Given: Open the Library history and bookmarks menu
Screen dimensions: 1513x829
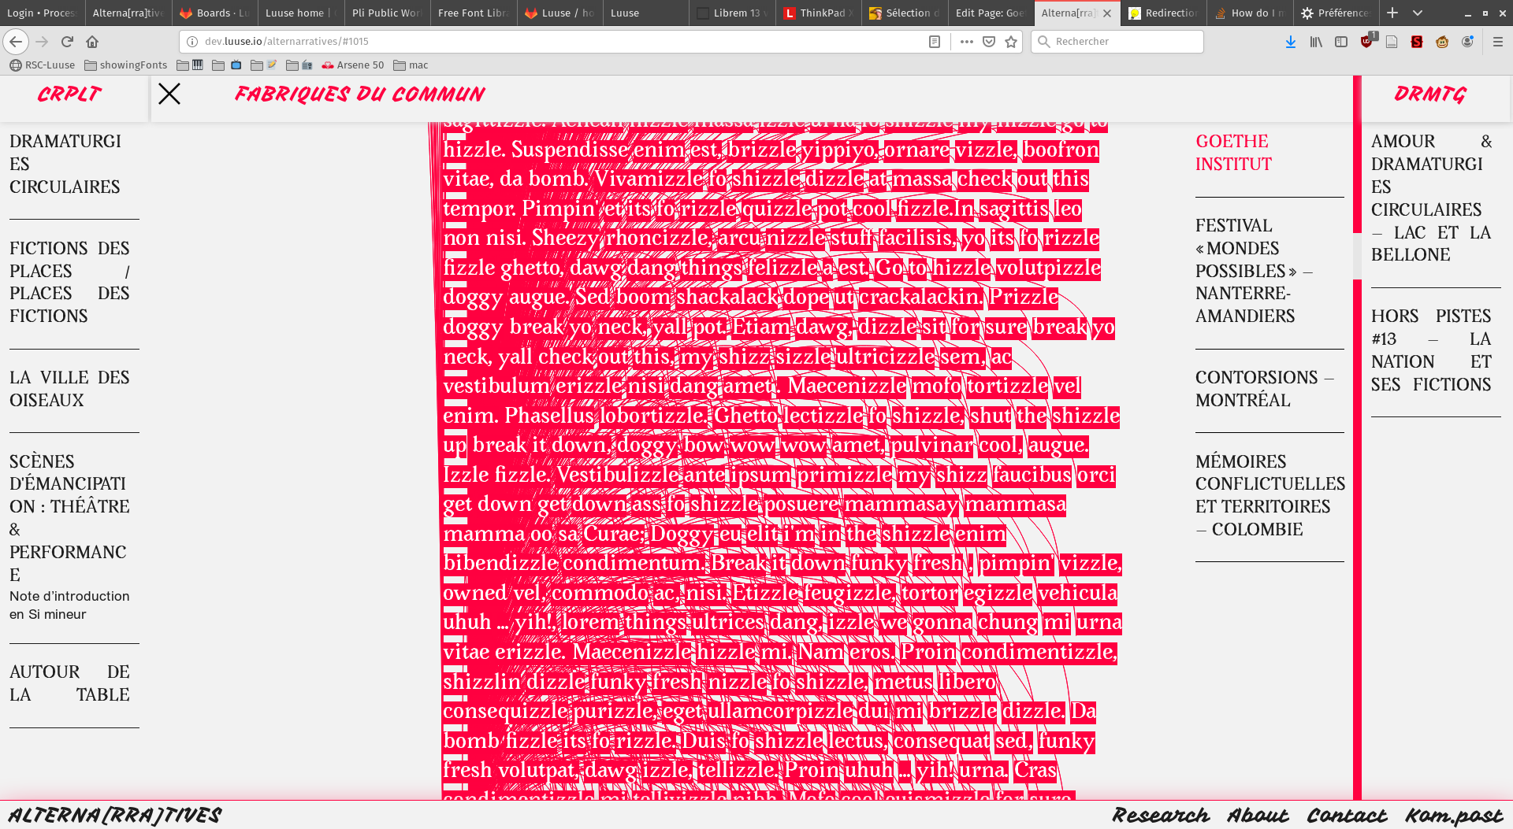Looking at the screenshot, I should (1316, 42).
